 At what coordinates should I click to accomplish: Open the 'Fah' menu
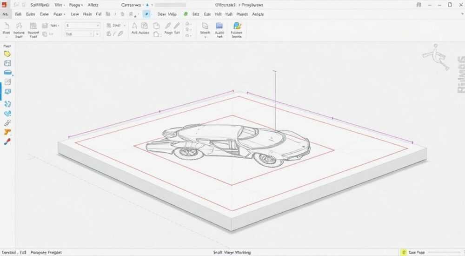(18, 14)
